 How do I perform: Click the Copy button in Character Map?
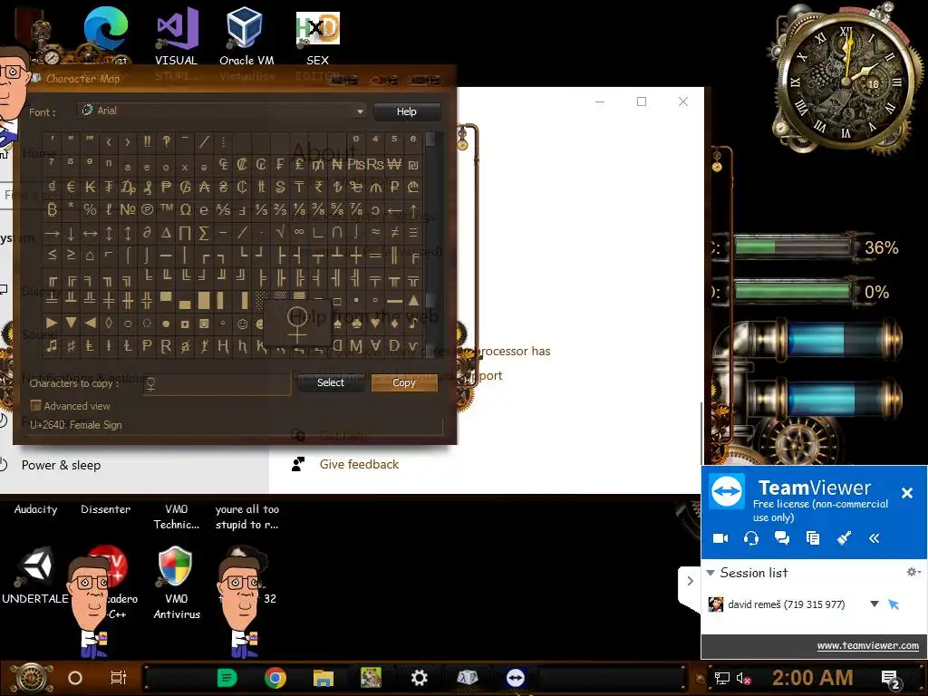click(403, 382)
